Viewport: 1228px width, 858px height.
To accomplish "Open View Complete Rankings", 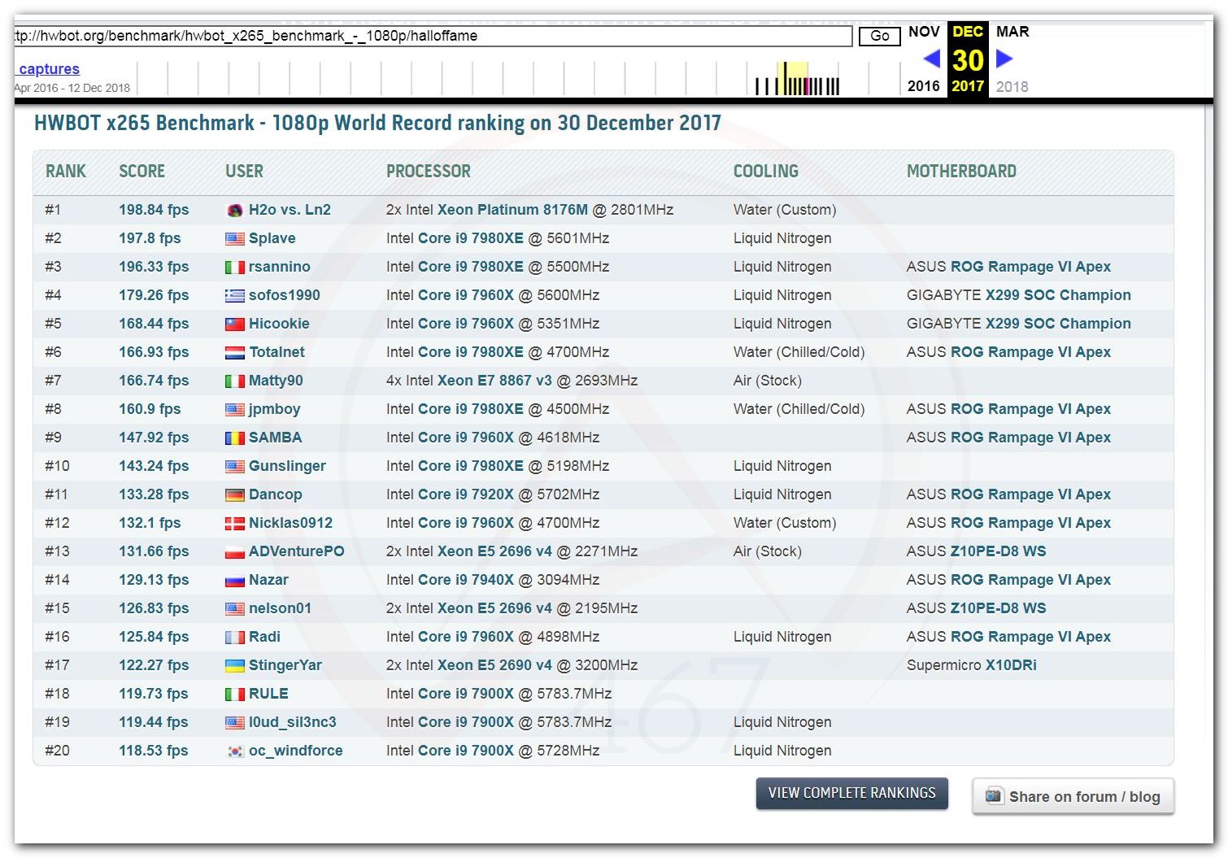I will (851, 793).
